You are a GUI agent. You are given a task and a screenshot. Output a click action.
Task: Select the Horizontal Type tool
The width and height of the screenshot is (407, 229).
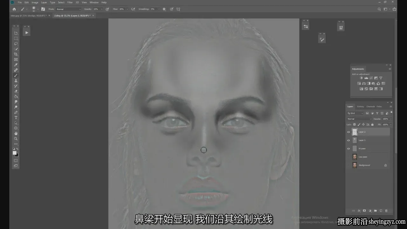coord(16,118)
